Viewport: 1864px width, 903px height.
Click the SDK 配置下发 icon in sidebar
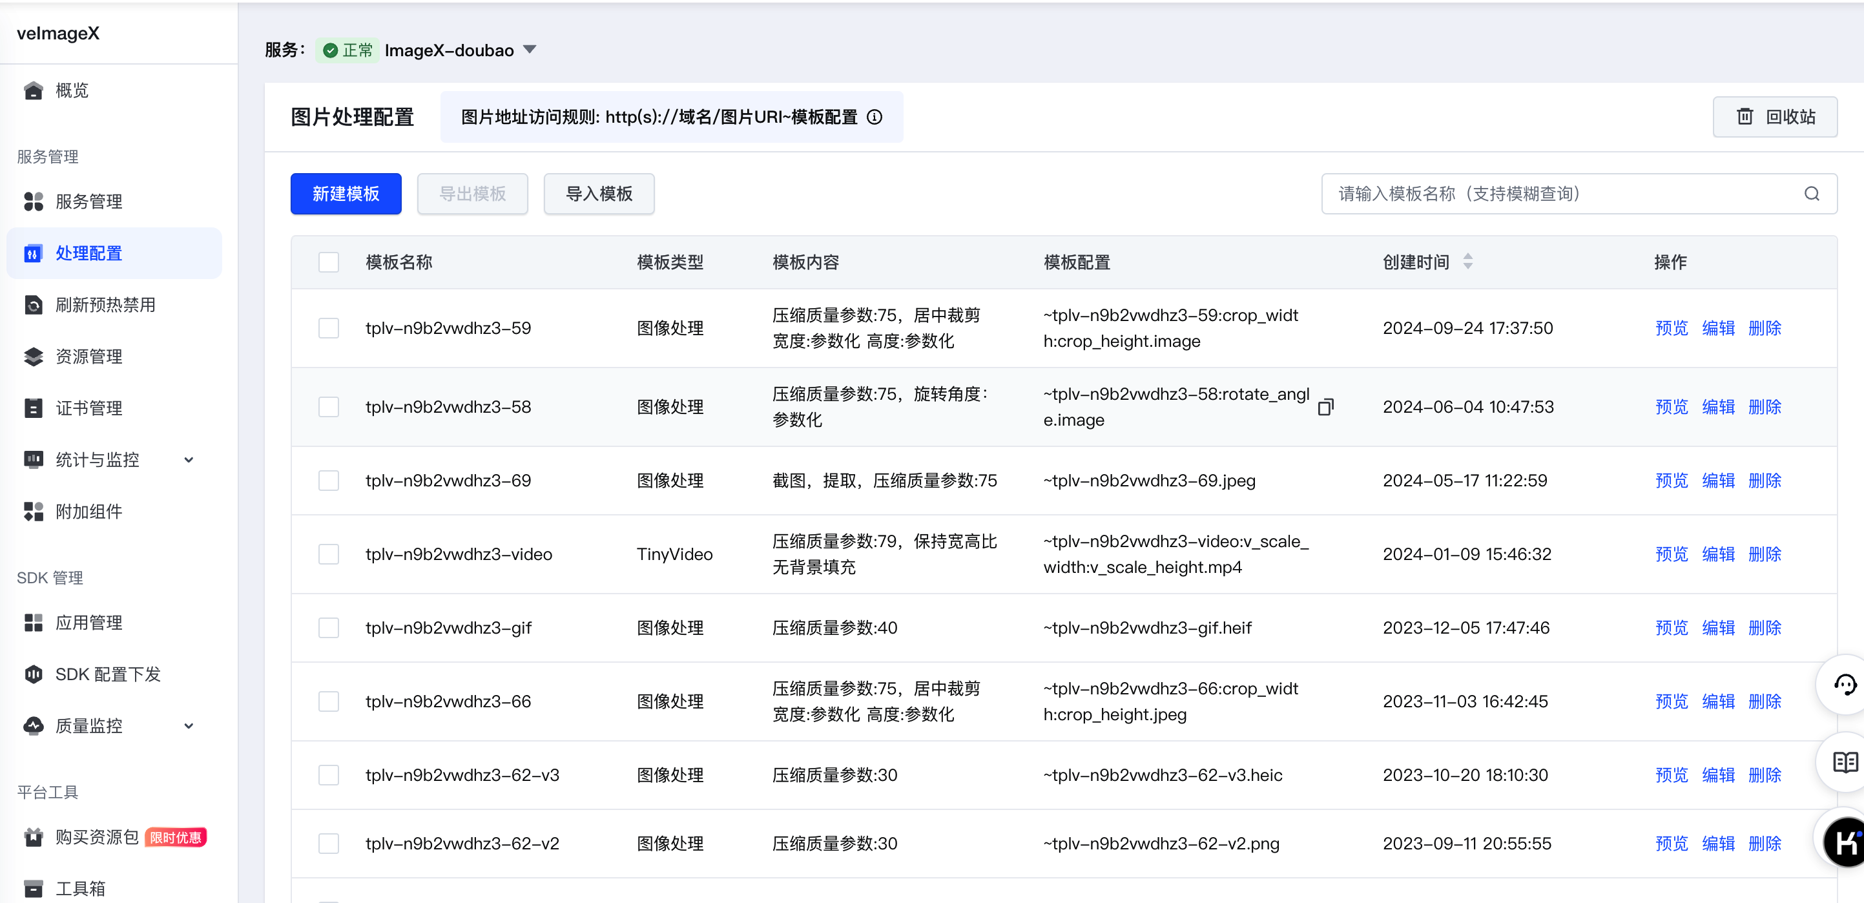tap(34, 674)
